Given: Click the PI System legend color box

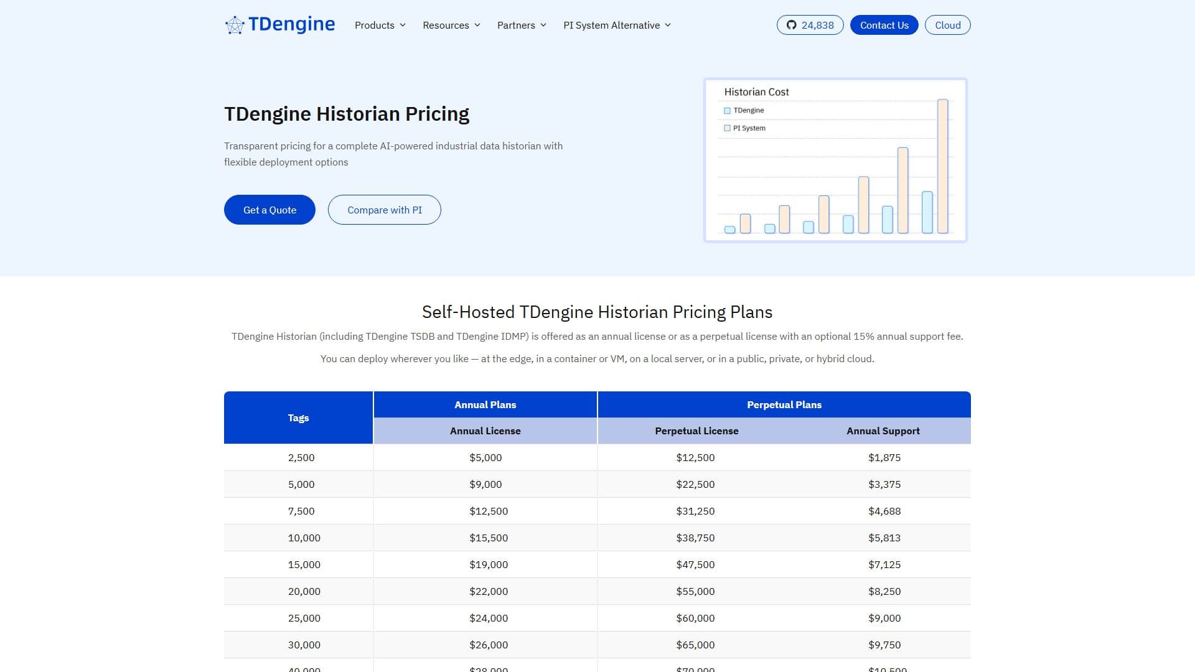Looking at the screenshot, I should [x=727, y=128].
